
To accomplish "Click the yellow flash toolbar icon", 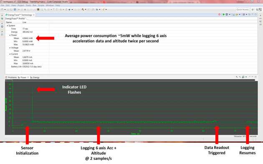I will click(x=104, y=10).
